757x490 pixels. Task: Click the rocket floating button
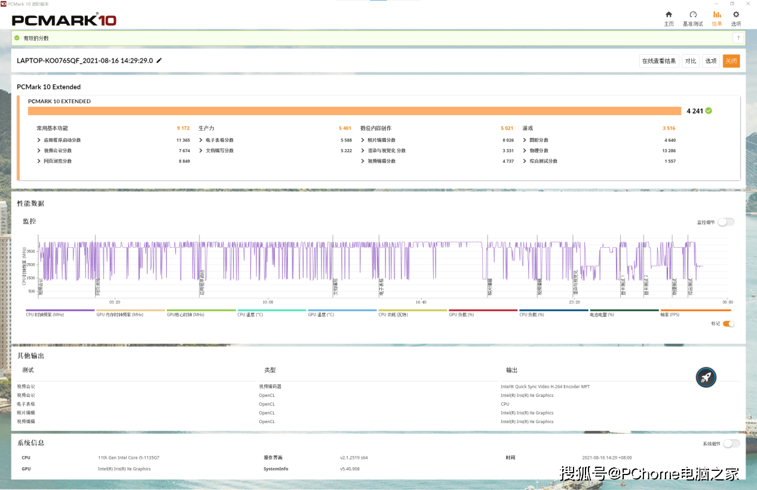tap(706, 377)
